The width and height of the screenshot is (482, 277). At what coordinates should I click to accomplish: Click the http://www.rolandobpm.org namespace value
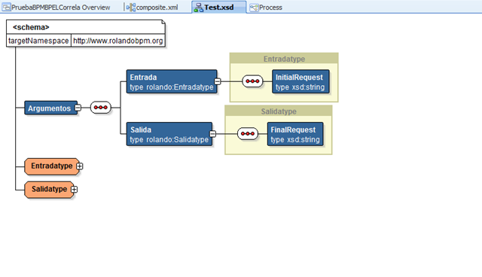(x=118, y=41)
